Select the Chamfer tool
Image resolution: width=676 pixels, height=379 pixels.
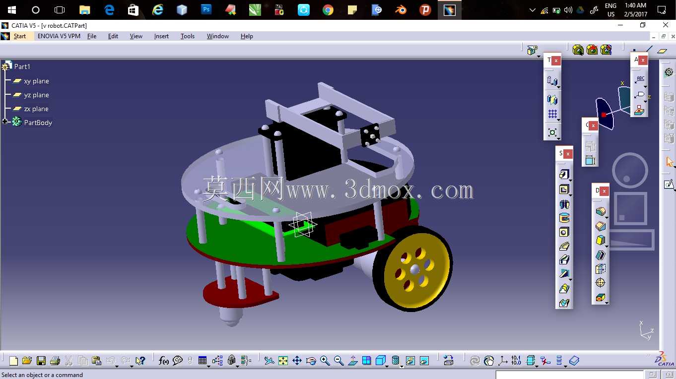[601, 227]
